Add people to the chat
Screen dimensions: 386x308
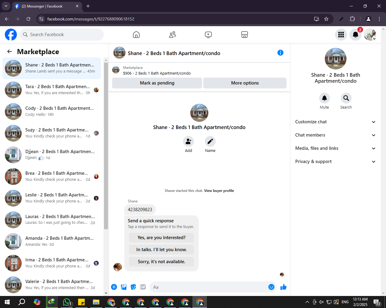(188, 141)
